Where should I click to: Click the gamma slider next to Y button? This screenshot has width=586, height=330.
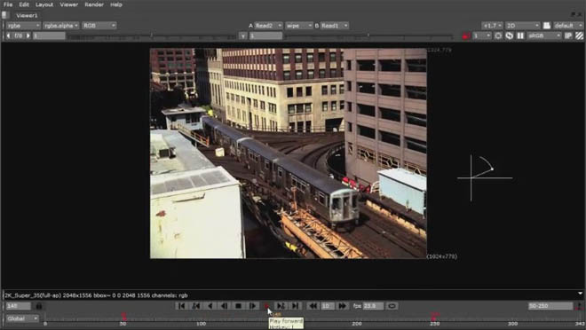[x=368, y=35]
